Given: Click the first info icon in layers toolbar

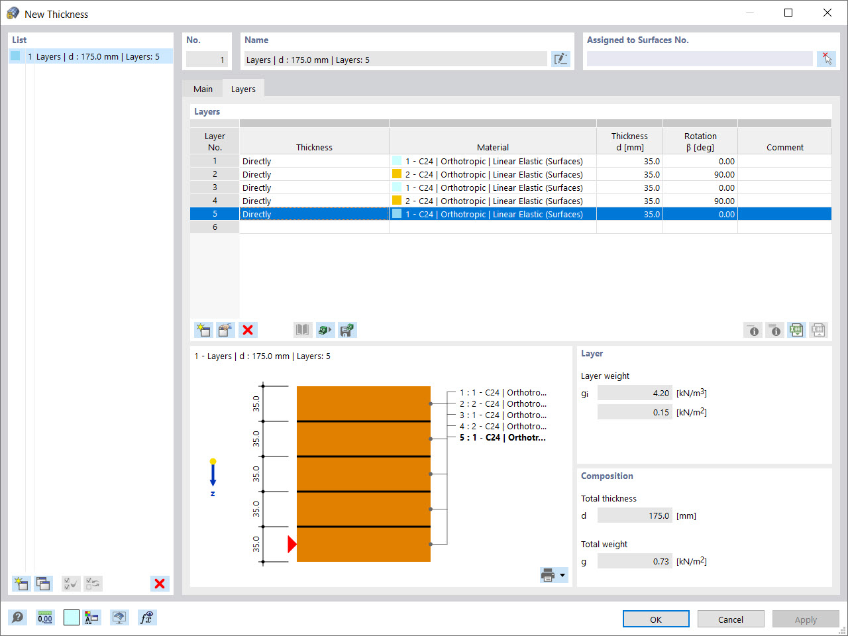Looking at the screenshot, I should [x=753, y=330].
